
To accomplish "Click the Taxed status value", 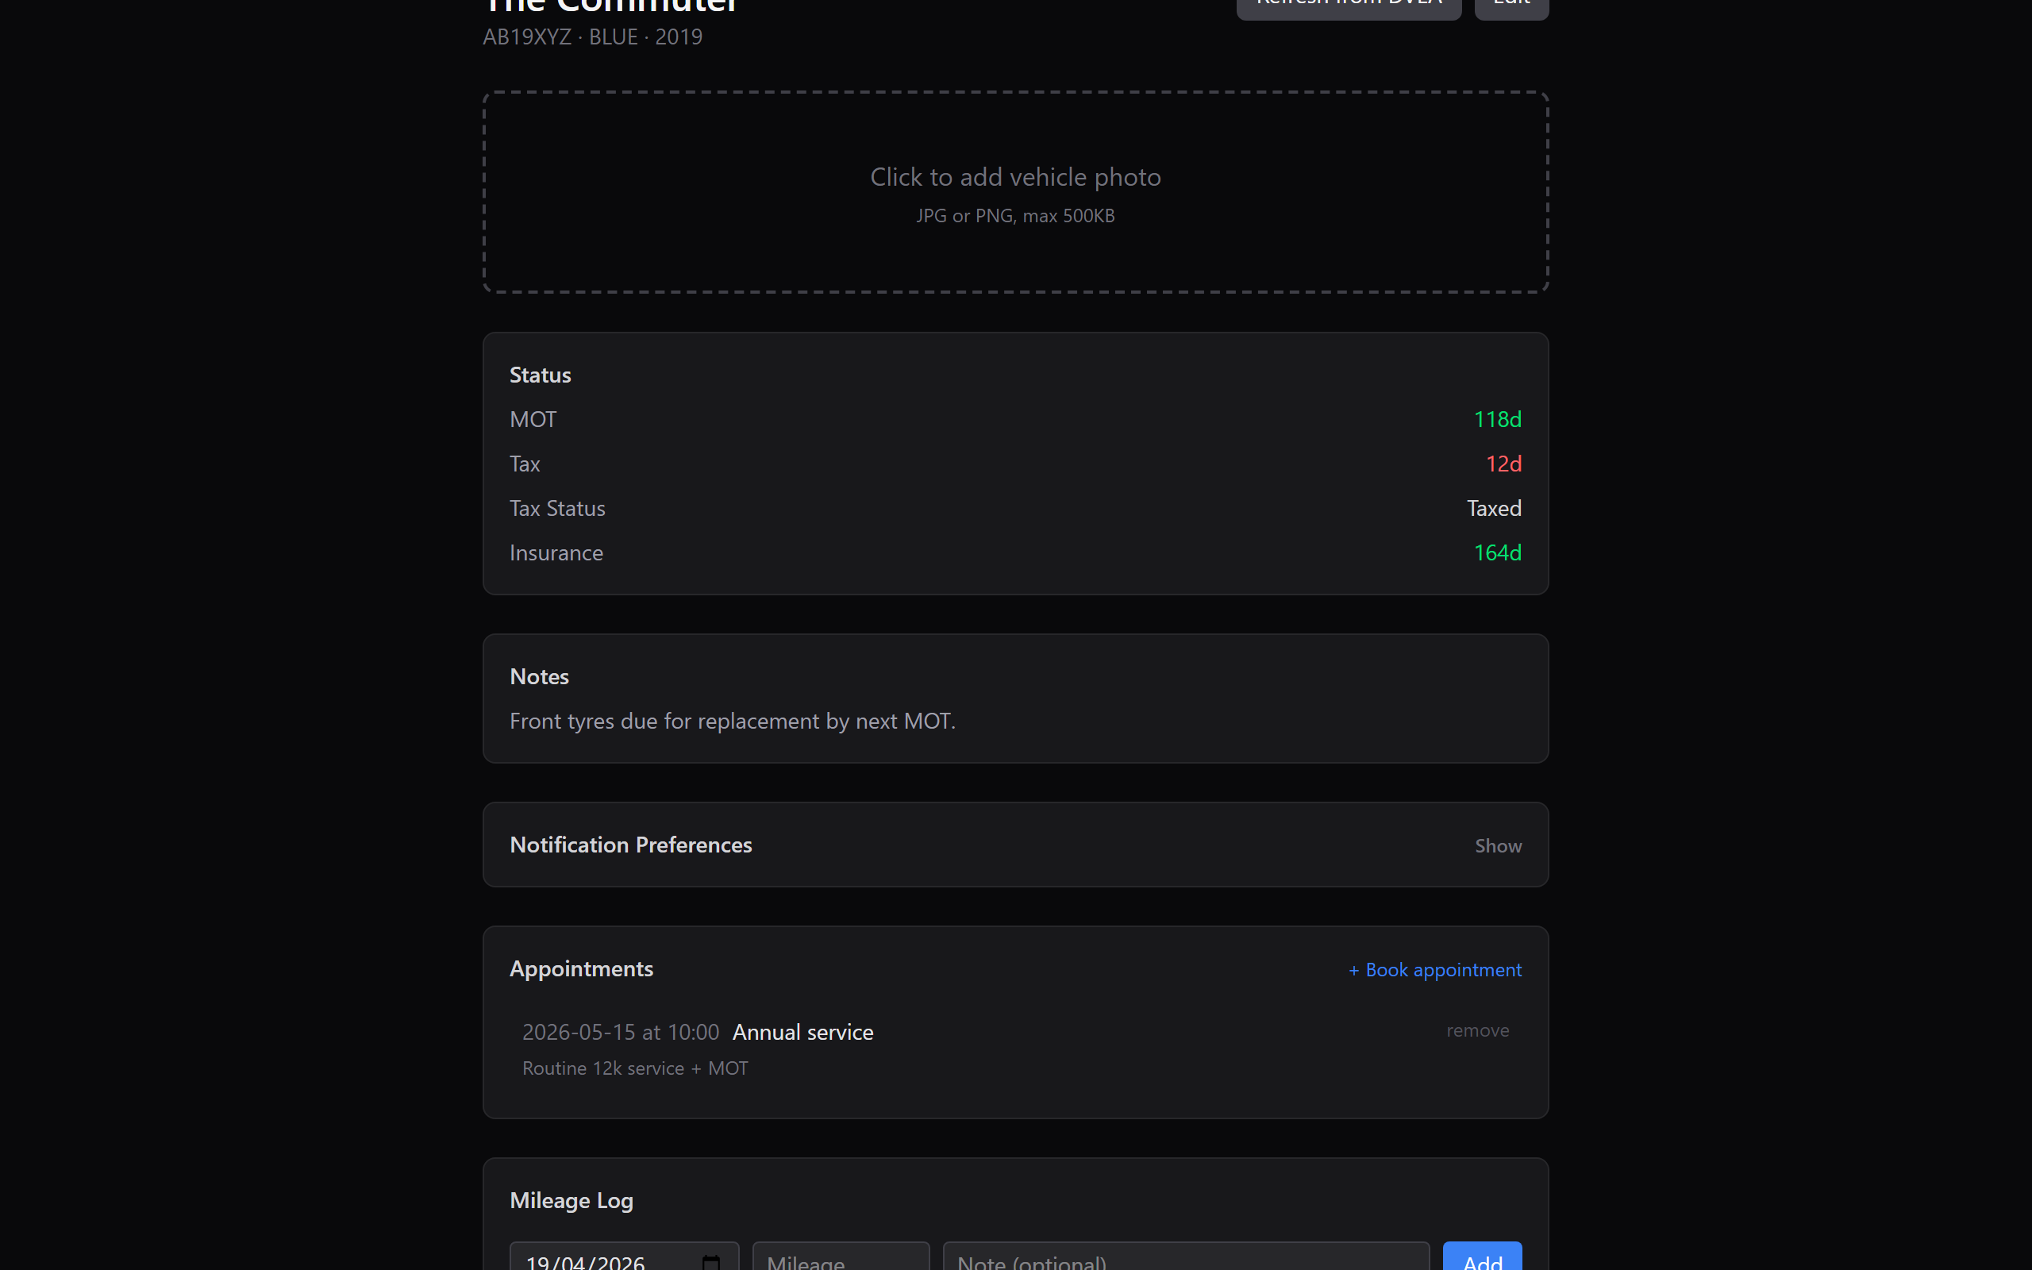I will tap(1493, 507).
